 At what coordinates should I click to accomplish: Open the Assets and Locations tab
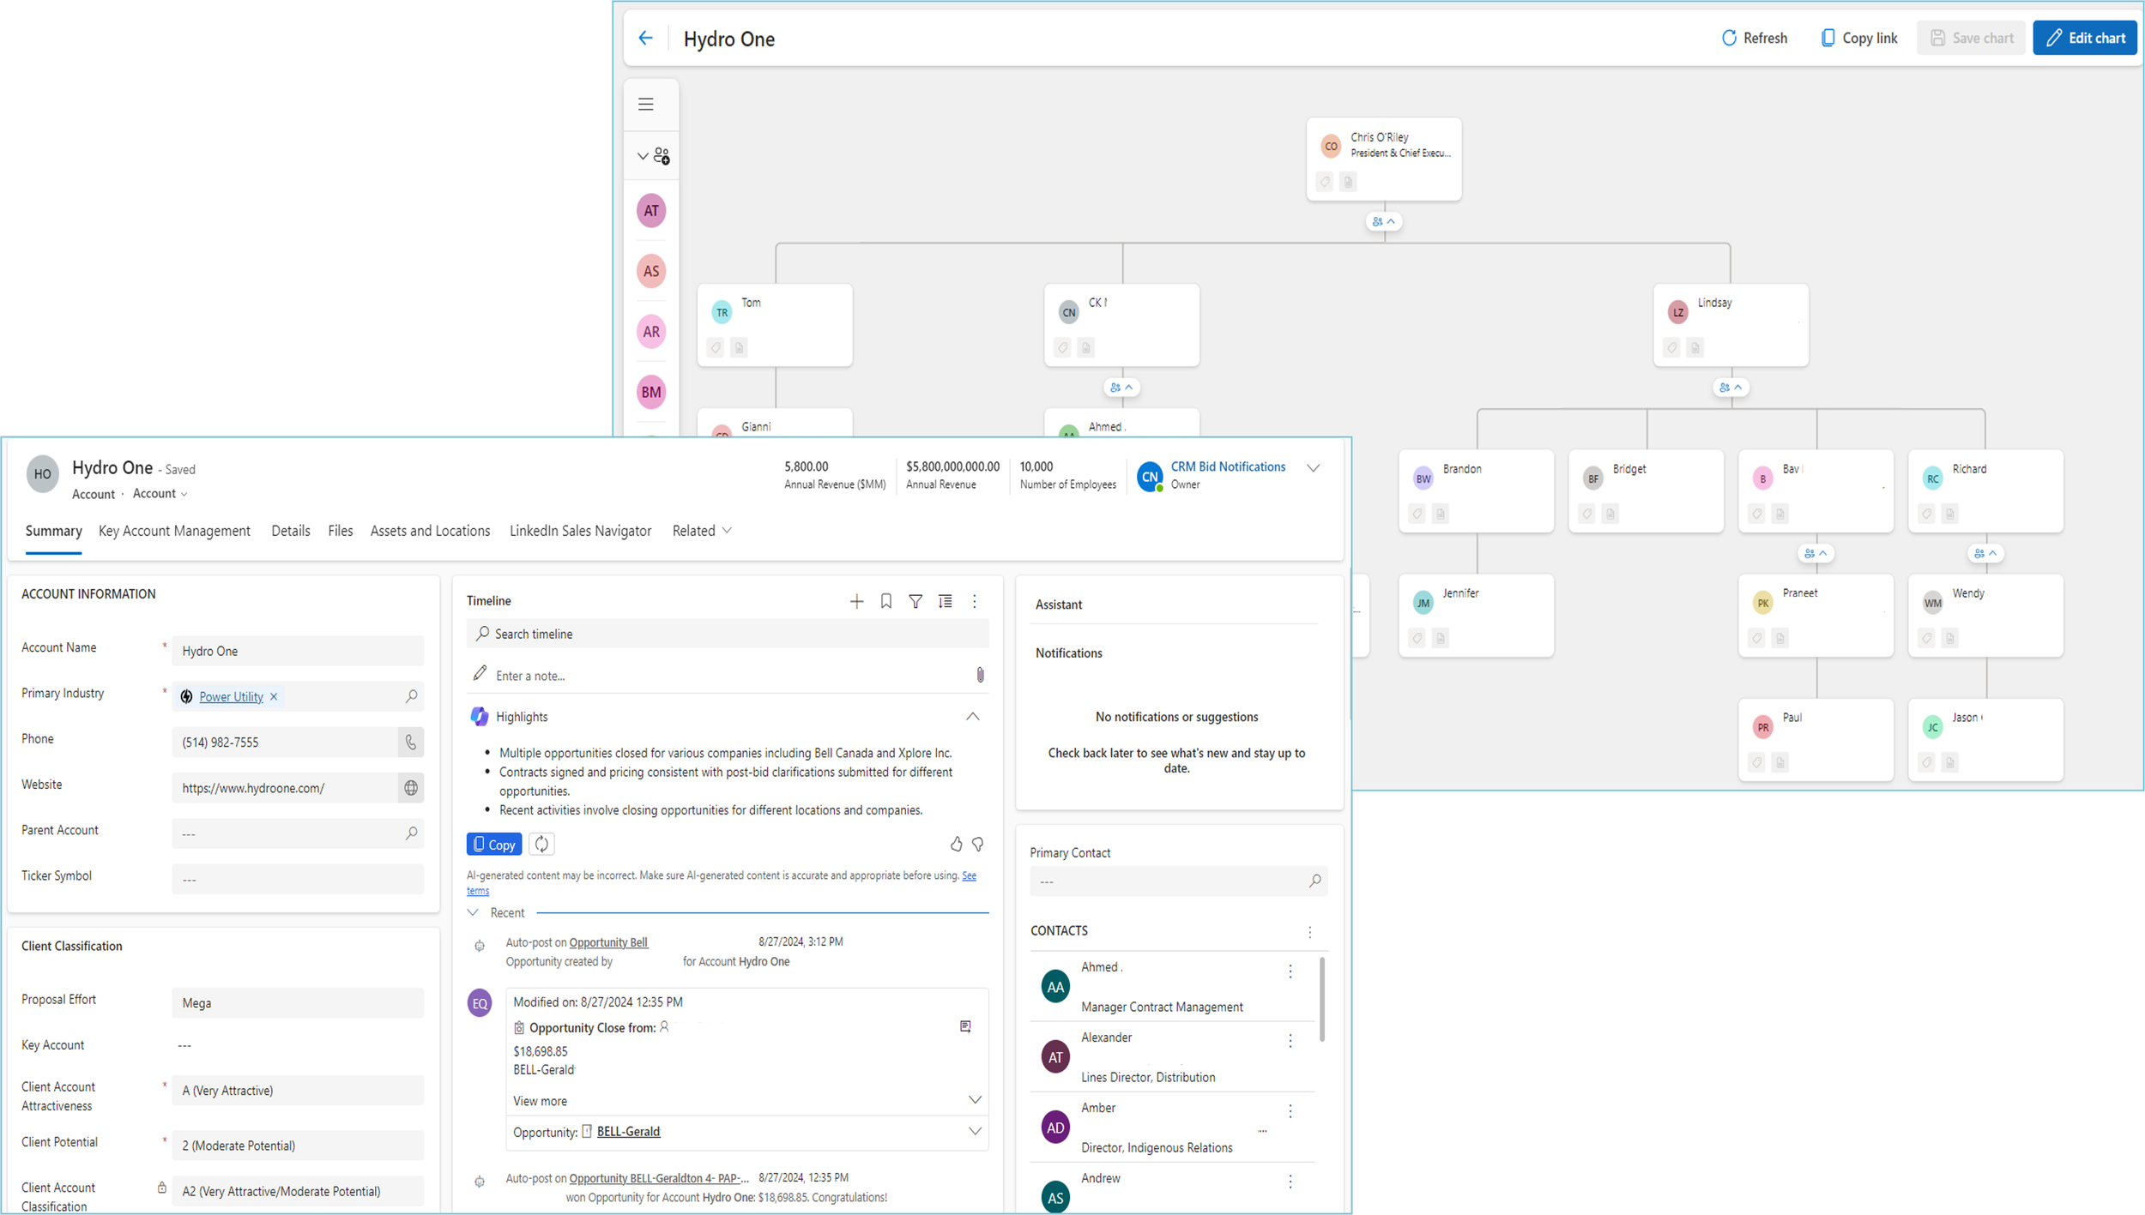coord(430,531)
